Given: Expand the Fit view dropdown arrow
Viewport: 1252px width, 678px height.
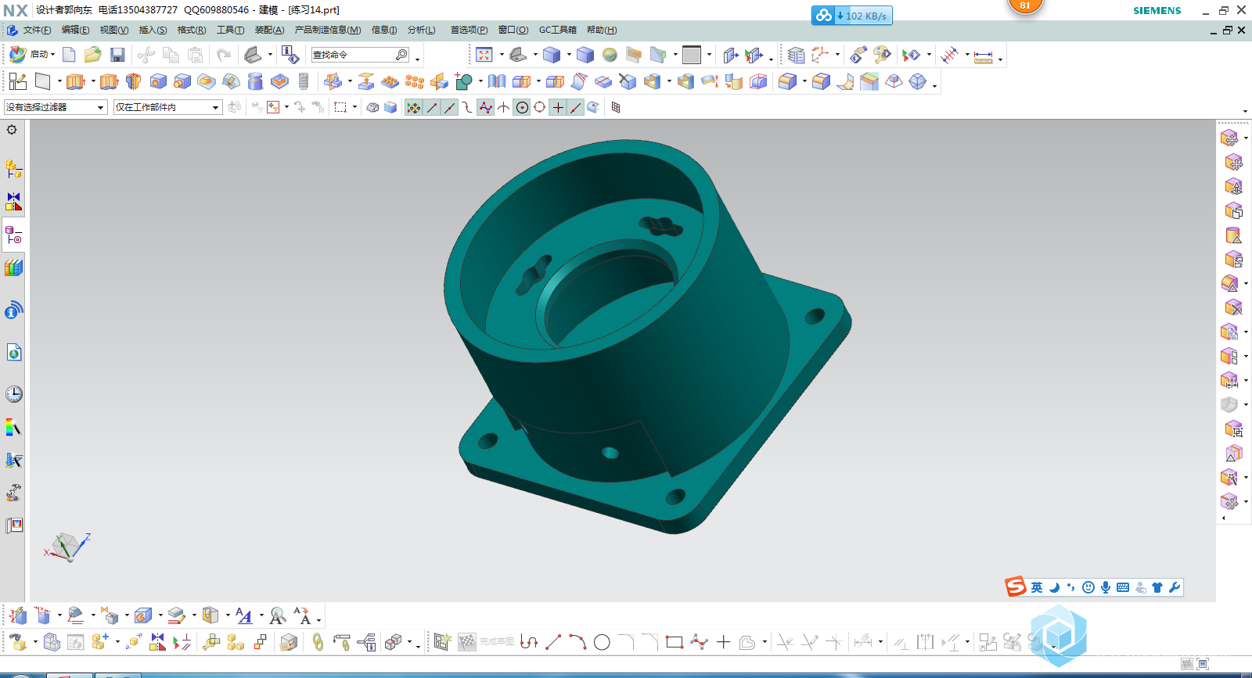Looking at the screenshot, I should pos(502,55).
